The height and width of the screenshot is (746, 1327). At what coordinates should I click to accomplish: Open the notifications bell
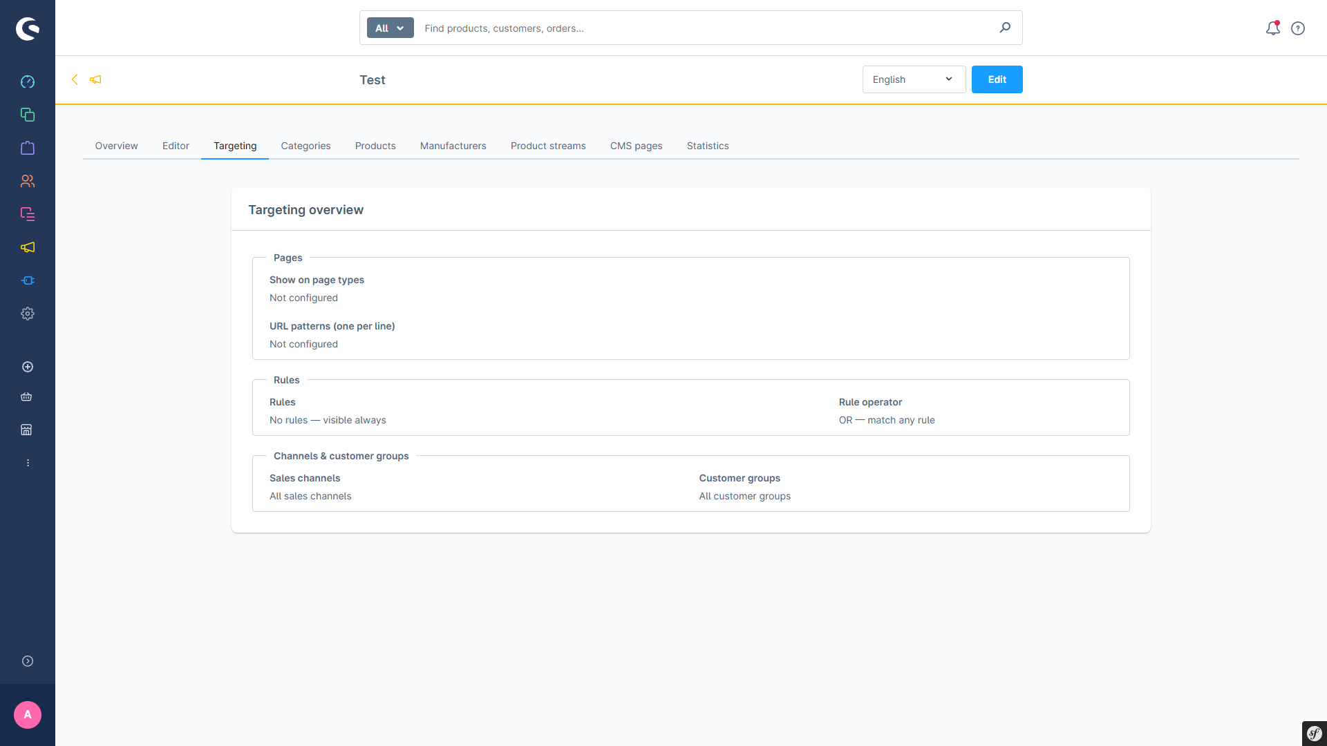tap(1273, 28)
